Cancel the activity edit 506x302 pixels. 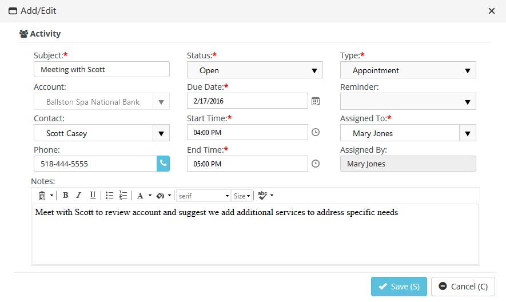tap(463, 287)
